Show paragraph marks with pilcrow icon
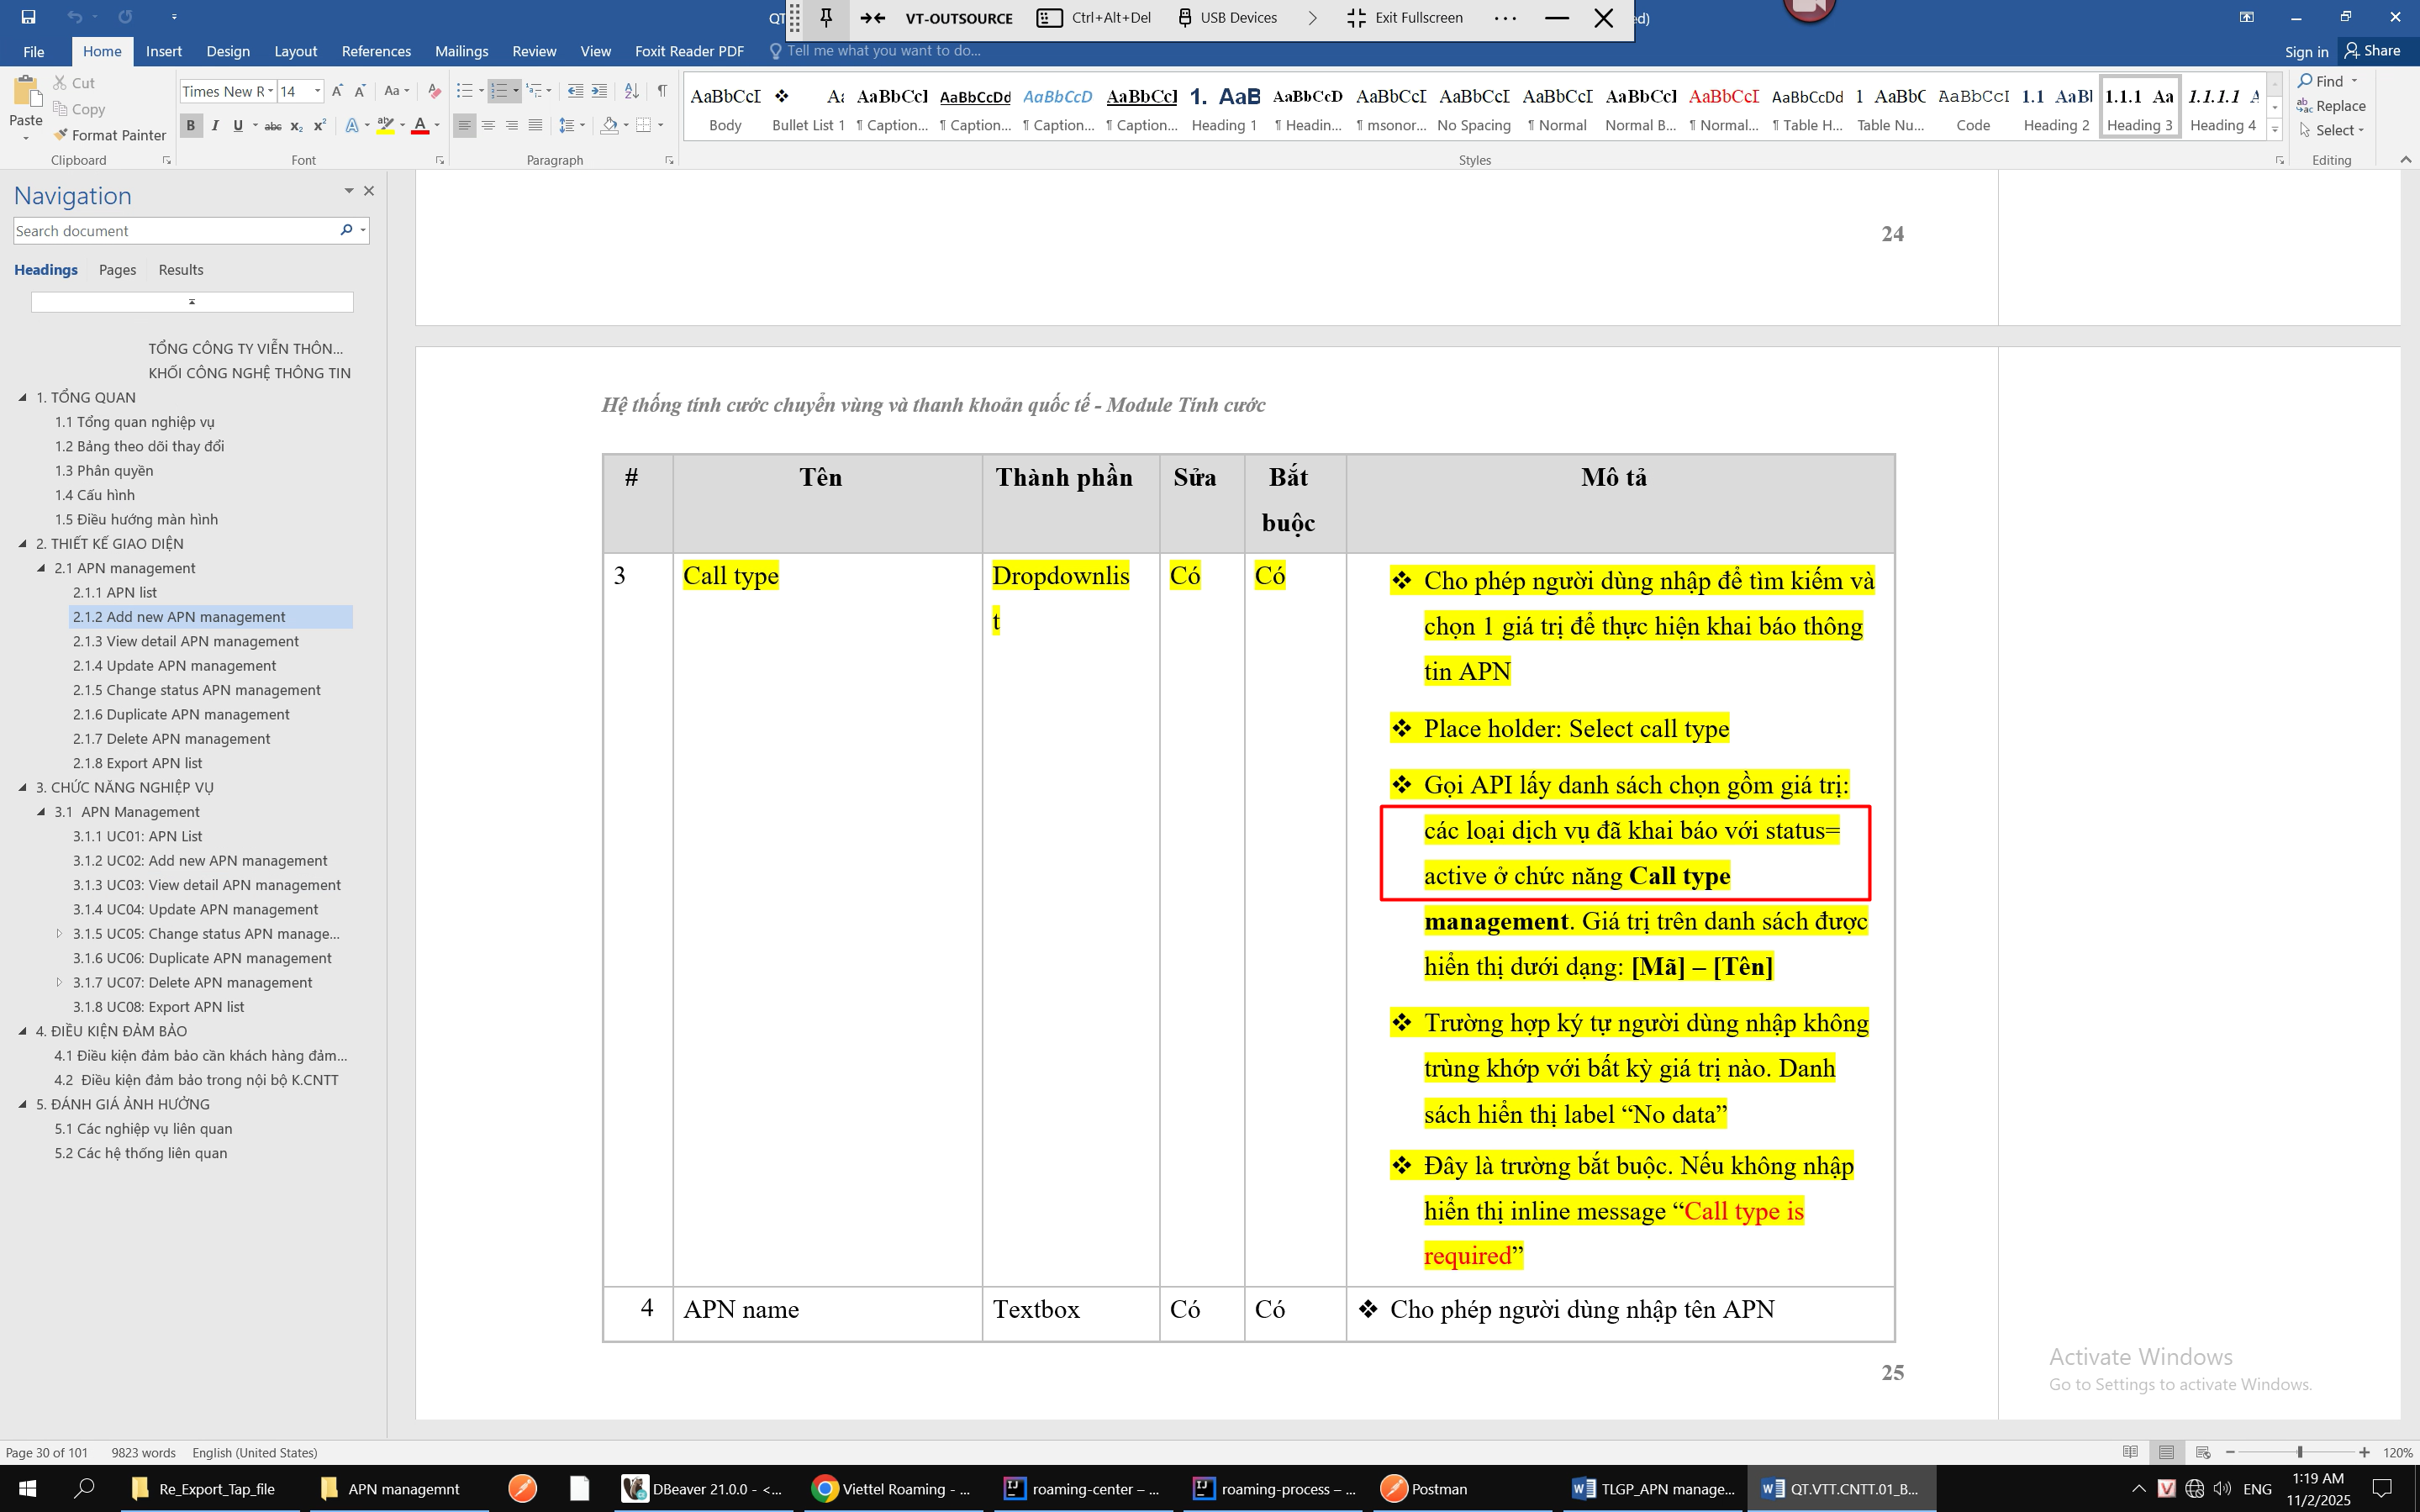 (x=662, y=91)
